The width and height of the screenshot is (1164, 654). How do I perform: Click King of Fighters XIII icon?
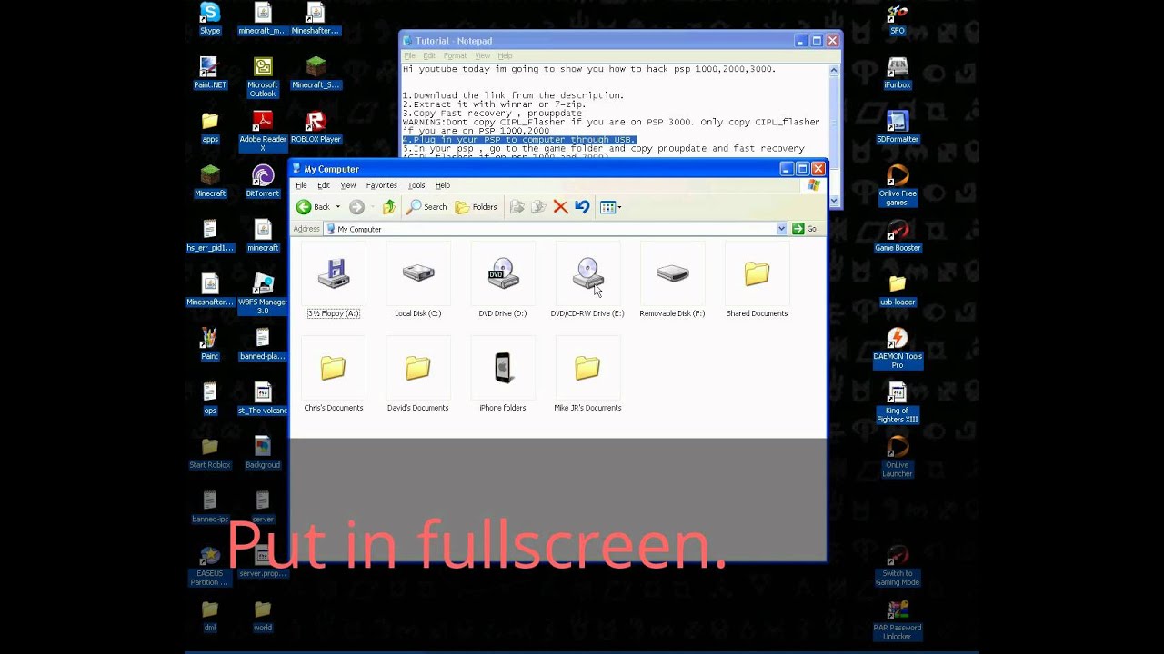click(x=898, y=402)
